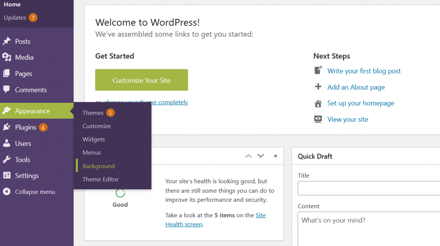This screenshot has height=246, width=440.
Task: Choose Background in Appearance submenu
Action: click(x=98, y=166)
